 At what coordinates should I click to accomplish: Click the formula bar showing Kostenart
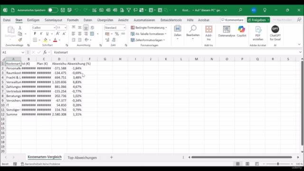175,52
